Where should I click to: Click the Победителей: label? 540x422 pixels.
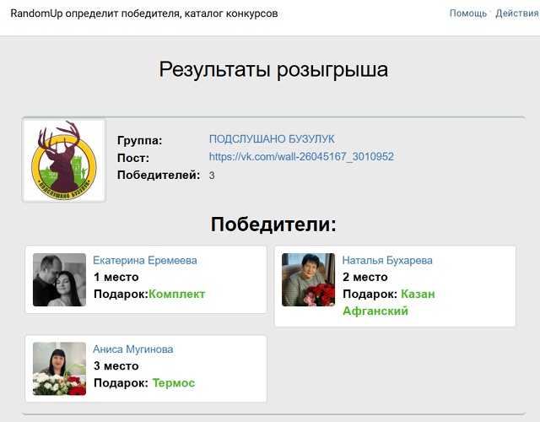159,175
